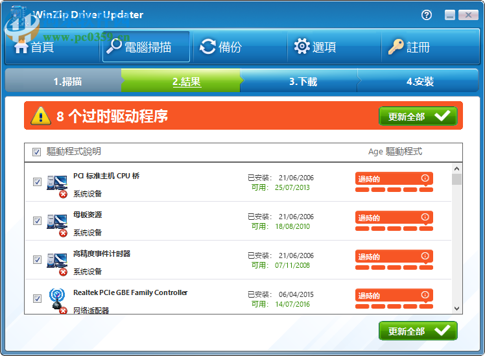Click the Realtek network adapter icon

(x=58, y=301)
